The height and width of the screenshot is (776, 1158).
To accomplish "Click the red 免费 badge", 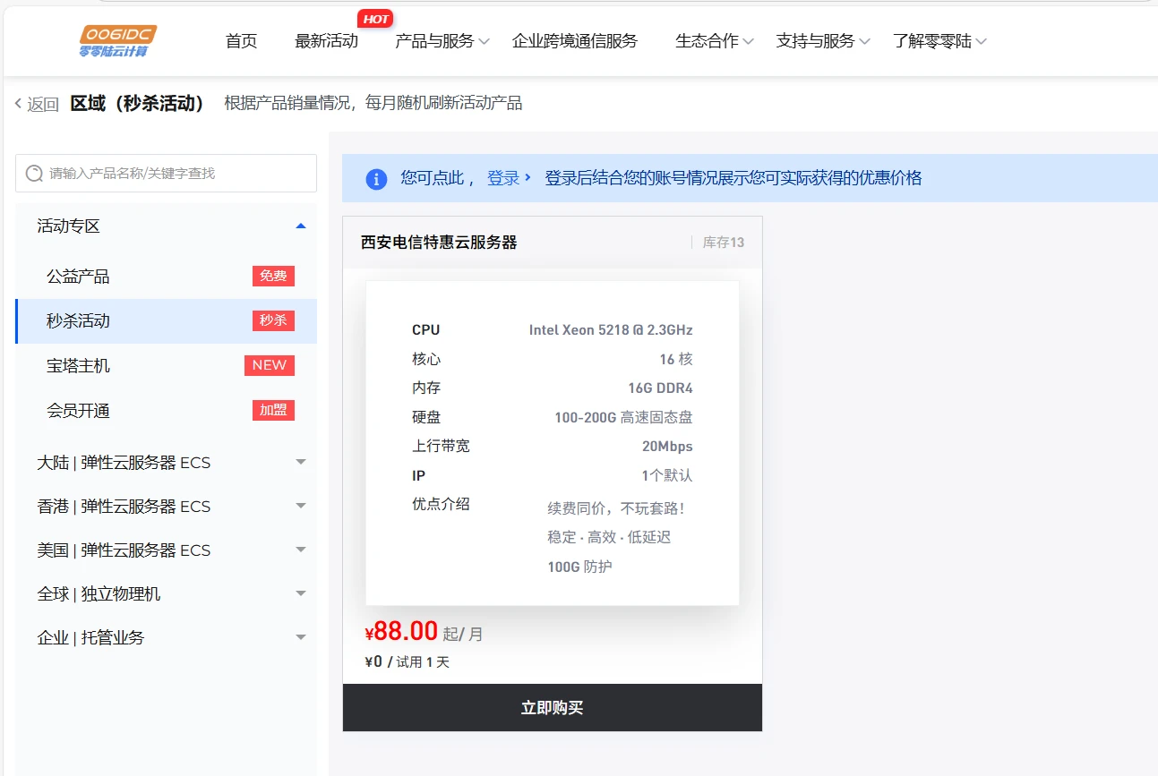I will point(273,276).
